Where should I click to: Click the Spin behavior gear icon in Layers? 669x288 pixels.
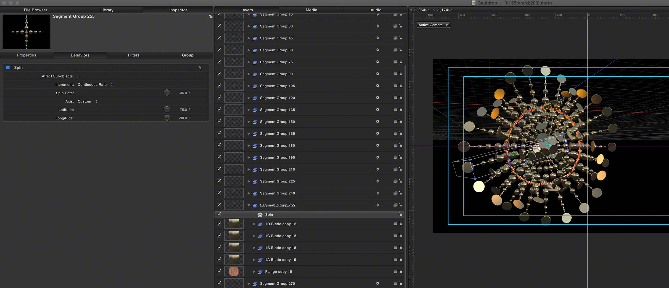click(x=260, y=214)
